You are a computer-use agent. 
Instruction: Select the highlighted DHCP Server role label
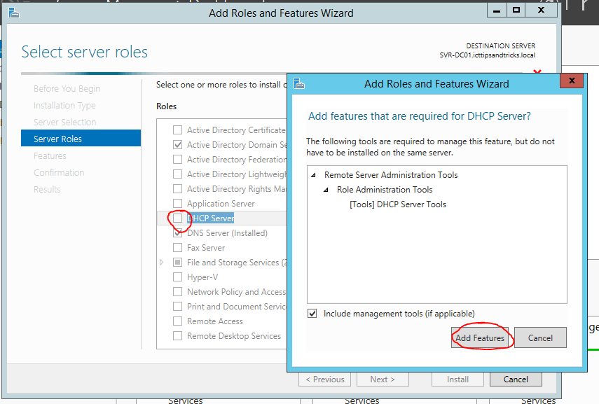[x=210, y=218]
